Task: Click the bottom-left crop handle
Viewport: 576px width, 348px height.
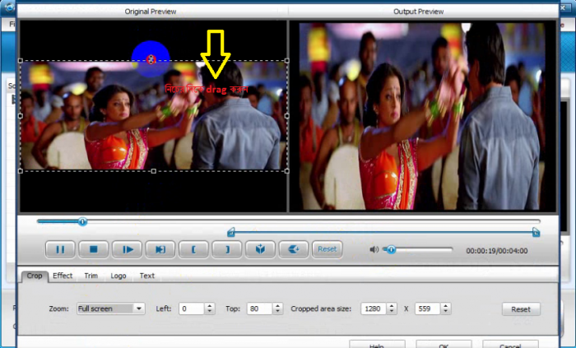Action: coord(21,171)
